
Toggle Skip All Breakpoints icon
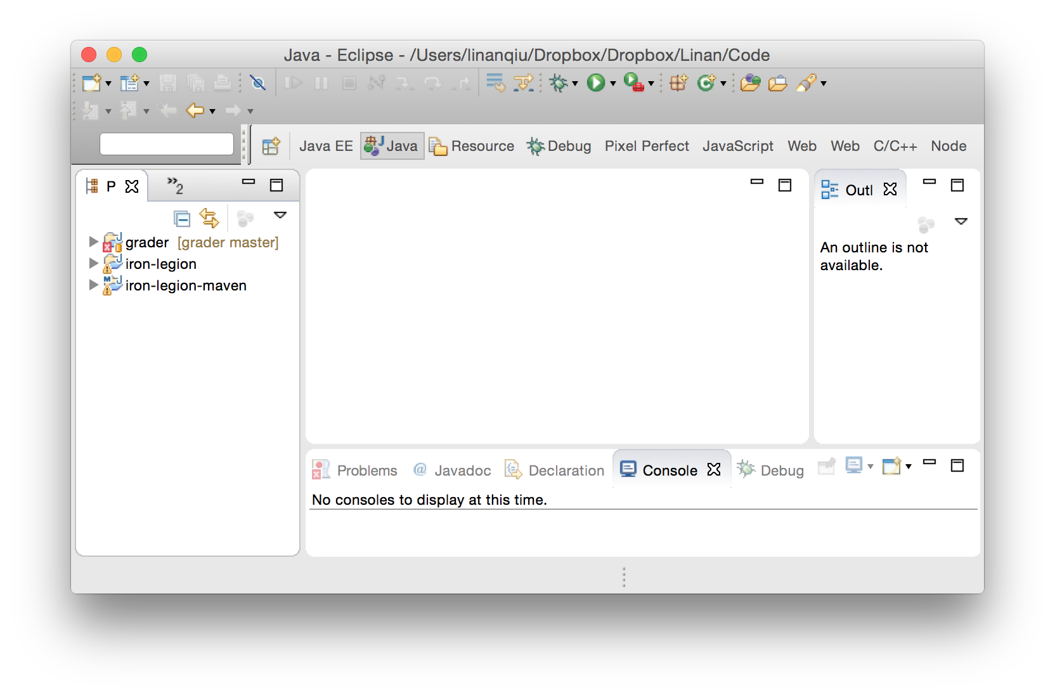(x=257, y=82)
